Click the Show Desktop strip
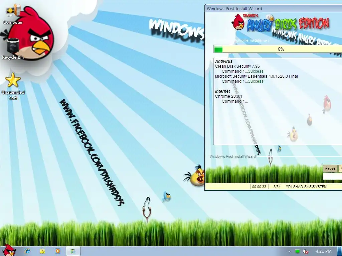The width and height of the screenshot is (342, 256). pos(339,251)
